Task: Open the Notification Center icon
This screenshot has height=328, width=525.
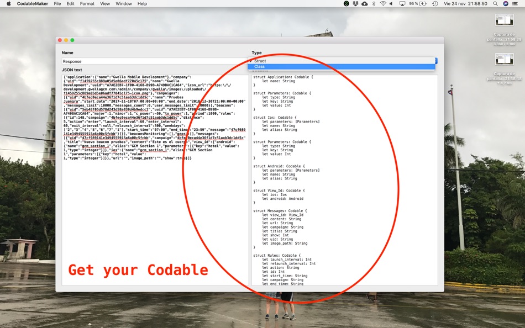Action: (x=515, y=4)
